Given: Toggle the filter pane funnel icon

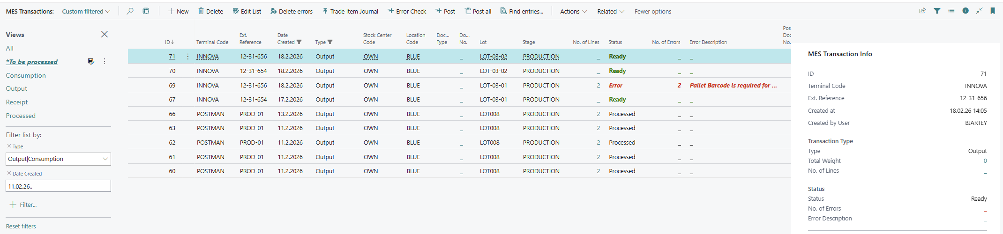Looking at the screenshot, I should (937, 11).
